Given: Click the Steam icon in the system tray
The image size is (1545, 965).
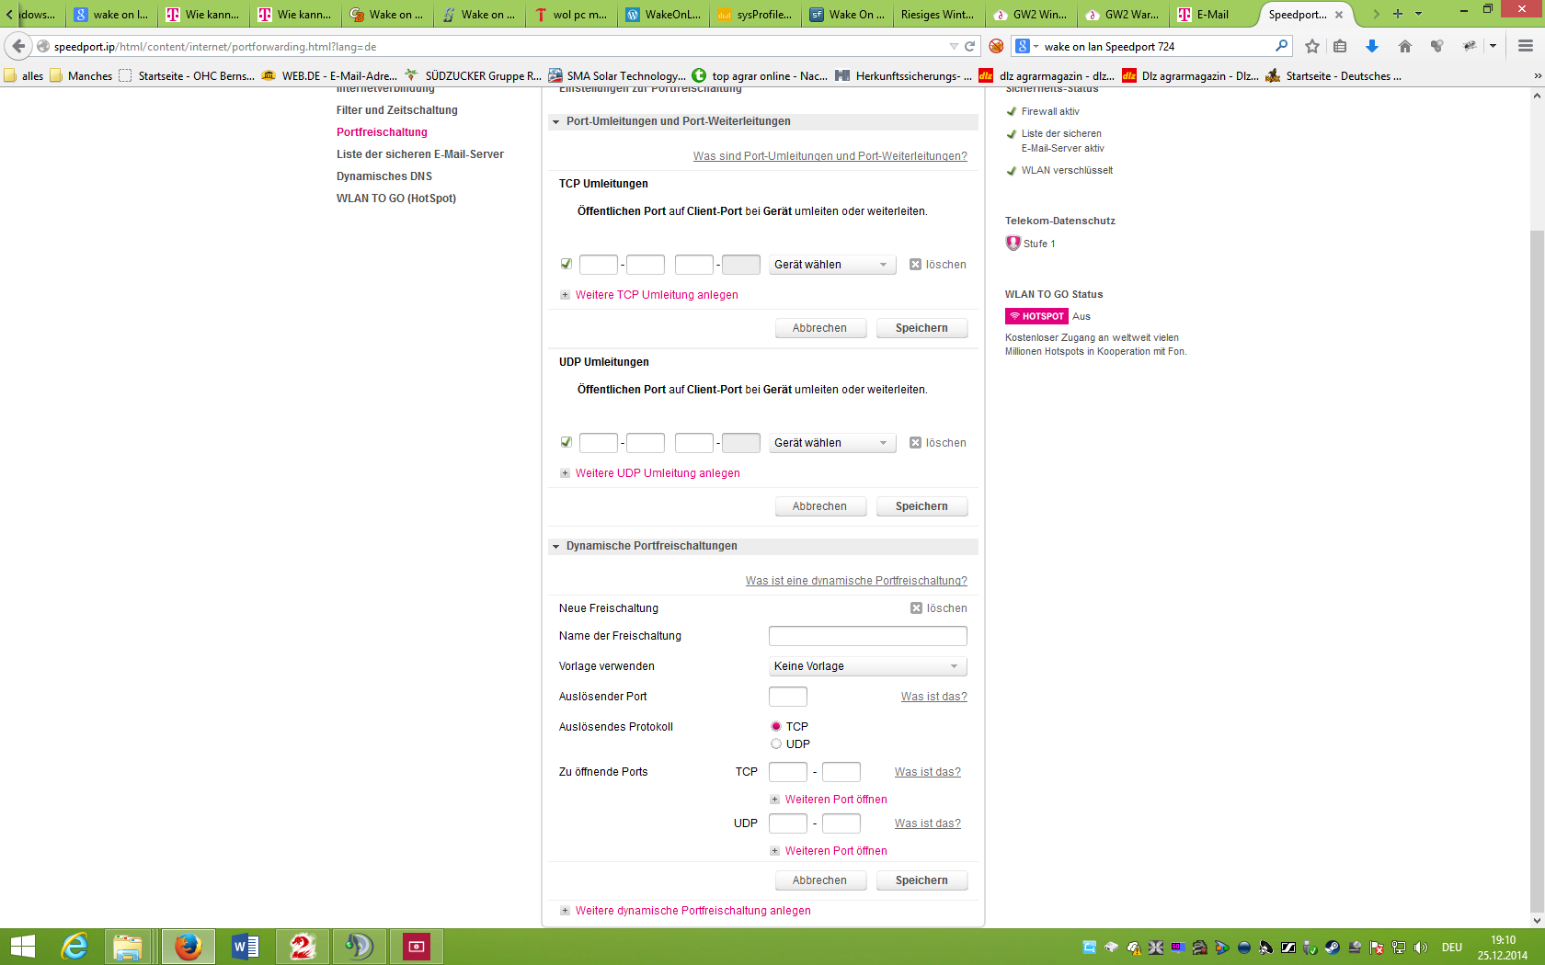Looking at the screenshot, I should tap(1333, 948).
